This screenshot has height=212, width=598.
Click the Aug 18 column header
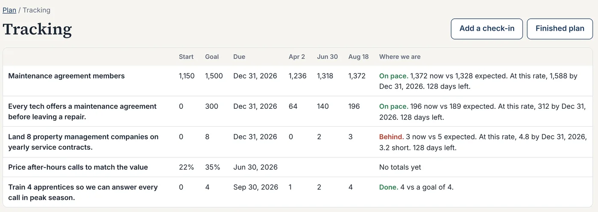coord(358,57)
